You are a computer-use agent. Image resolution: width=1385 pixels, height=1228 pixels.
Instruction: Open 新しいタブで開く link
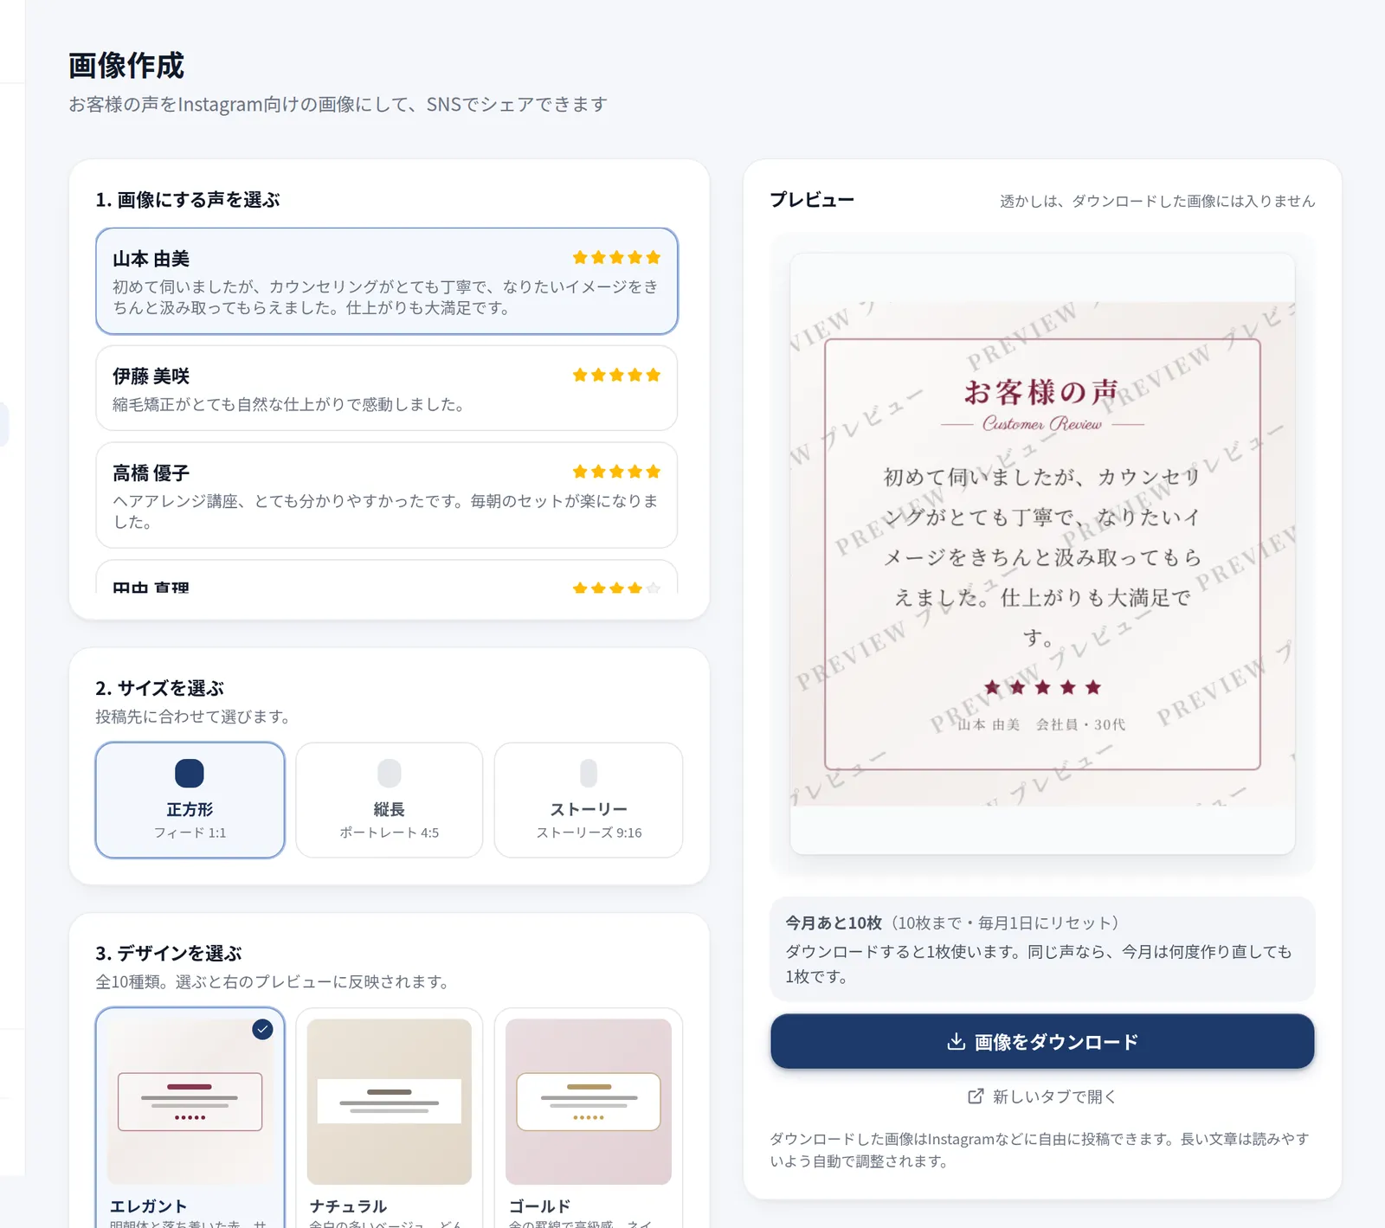pyautogui.click(x=1042, y=1096)
